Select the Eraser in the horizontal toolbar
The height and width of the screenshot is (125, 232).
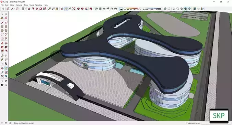pos(8,9)
